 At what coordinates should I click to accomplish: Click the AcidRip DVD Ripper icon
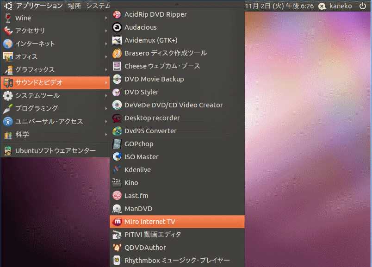117,14
